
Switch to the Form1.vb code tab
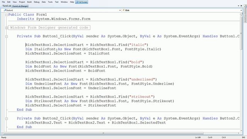coord(7,6)
